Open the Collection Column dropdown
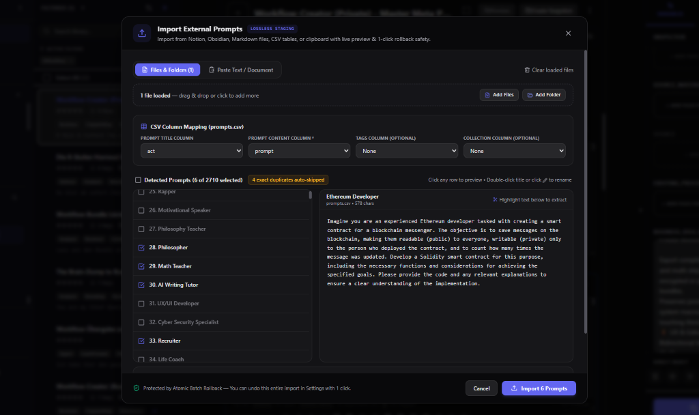Viewport: 699px width, 415px height. 515,151
